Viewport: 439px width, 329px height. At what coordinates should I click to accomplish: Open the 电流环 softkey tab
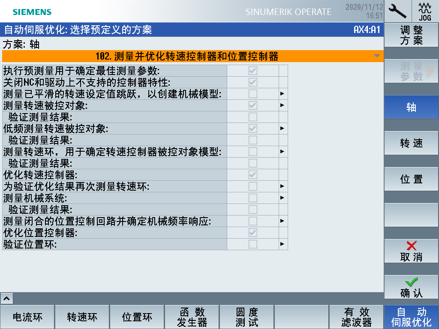point(27,317)
